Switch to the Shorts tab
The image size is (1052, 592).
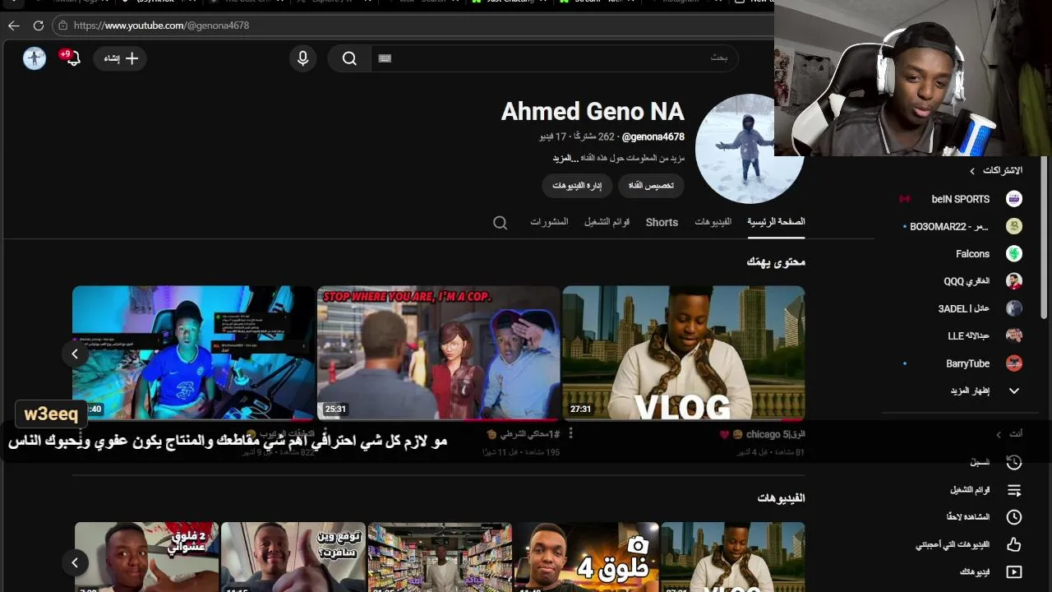662,222
